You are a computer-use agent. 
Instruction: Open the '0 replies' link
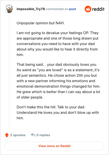[43, 135]
